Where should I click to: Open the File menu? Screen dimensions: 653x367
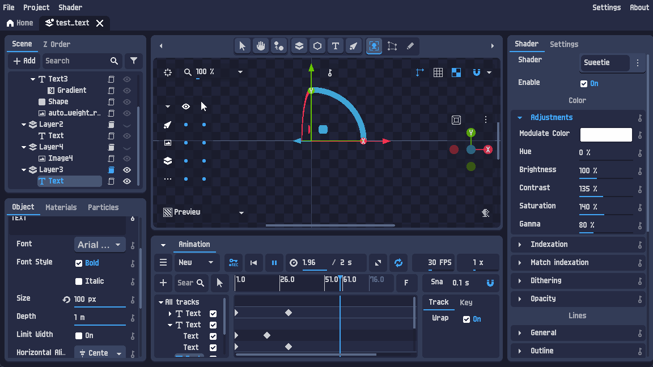click(9, 7)
